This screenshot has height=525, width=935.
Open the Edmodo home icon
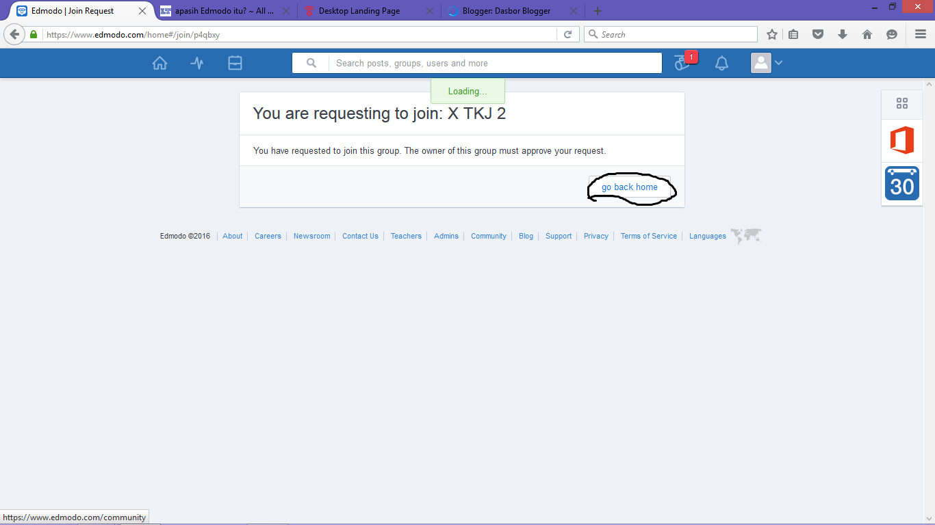pyautogui.click(x=159, y=63)
